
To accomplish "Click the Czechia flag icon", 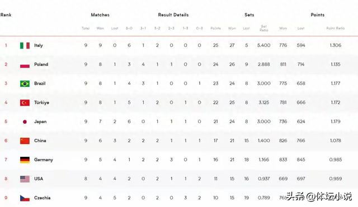I will (25, 198).
